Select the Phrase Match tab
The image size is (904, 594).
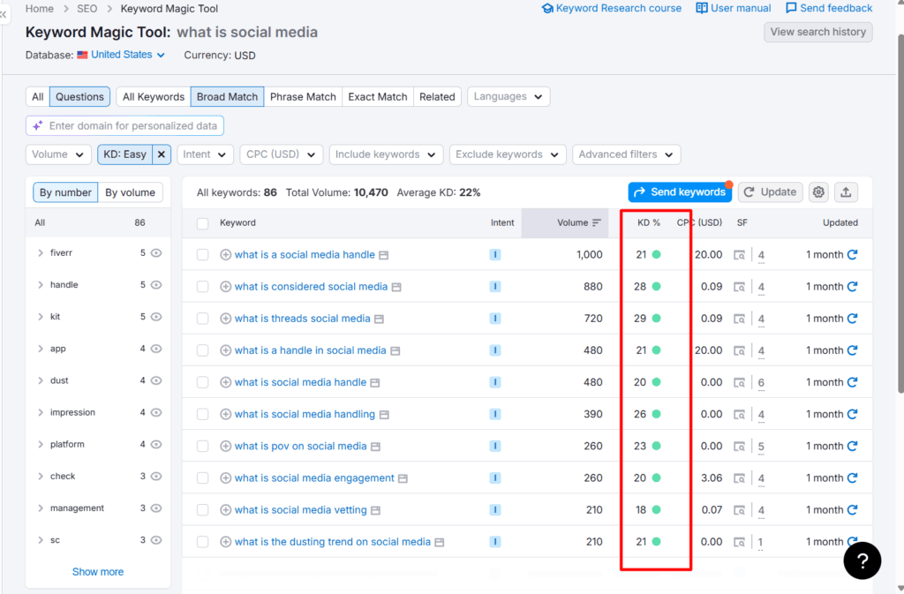(303, 97)
